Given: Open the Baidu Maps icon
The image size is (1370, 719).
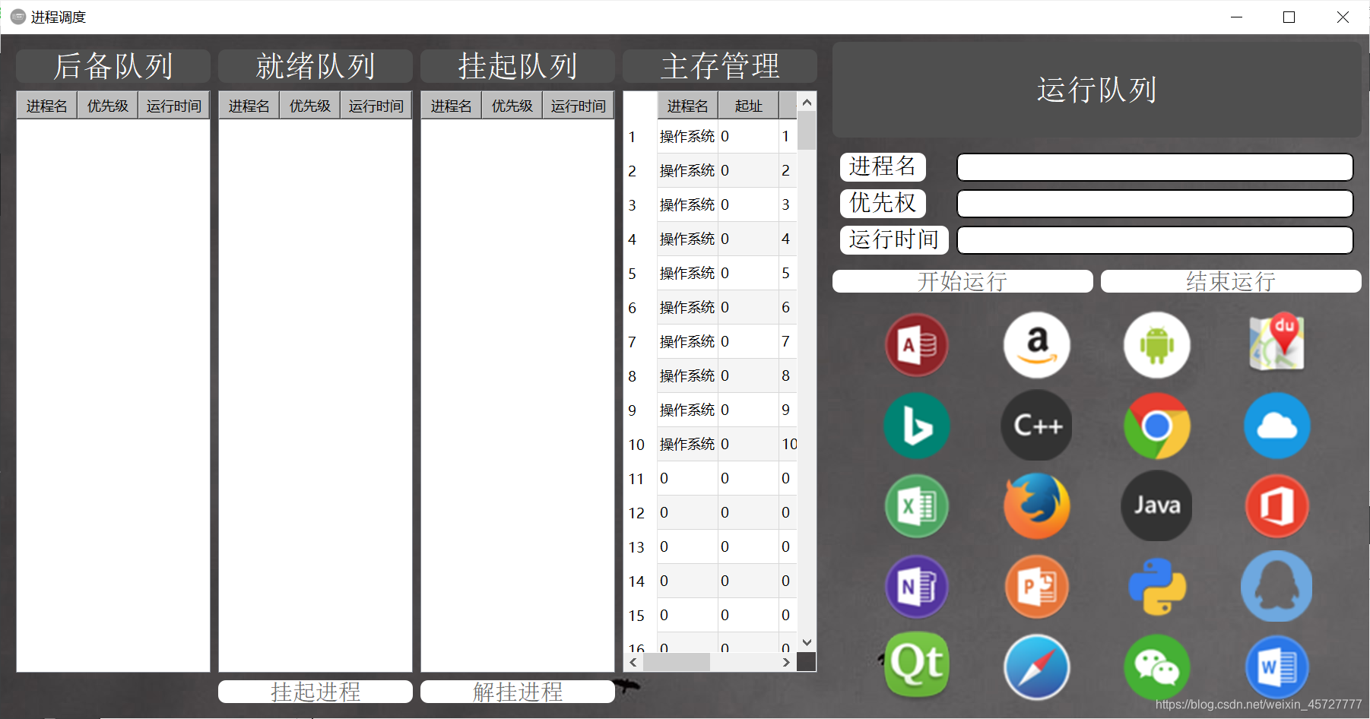Looking at the screenshot, I should tap(1276, 341).
